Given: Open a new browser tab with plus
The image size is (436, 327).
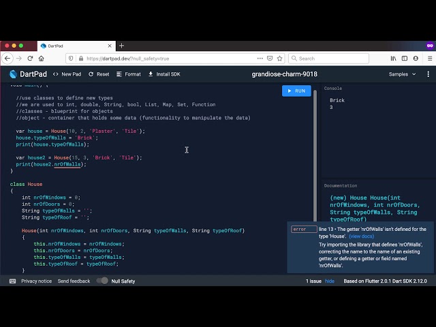Looking at the screenshot, I should click(x=121, y=46).
